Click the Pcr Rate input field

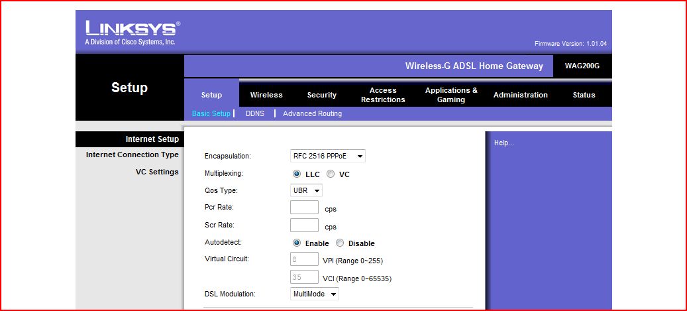304,208
